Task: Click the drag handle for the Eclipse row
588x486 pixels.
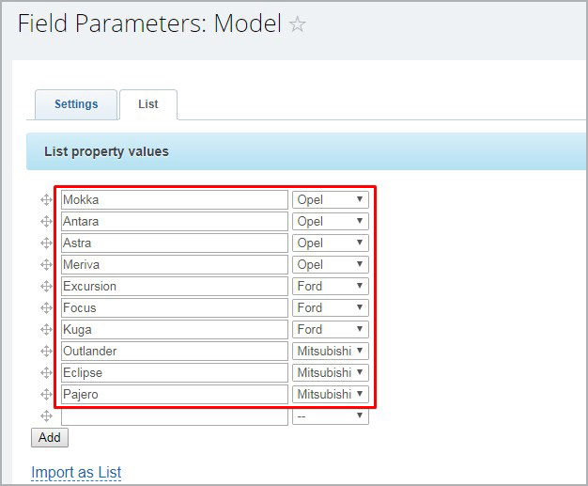Action: [46, 372]
